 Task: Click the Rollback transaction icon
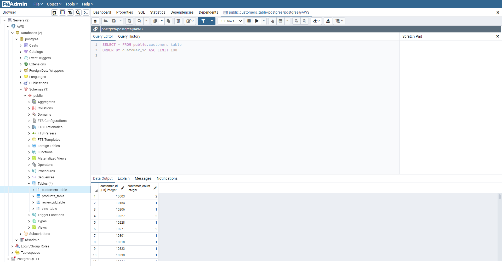(x=305, y=21)
